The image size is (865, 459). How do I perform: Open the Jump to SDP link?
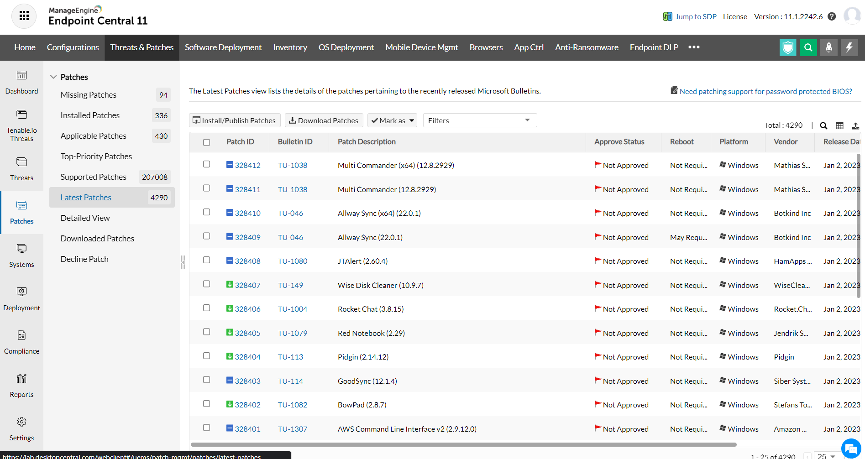coord(696,16)
